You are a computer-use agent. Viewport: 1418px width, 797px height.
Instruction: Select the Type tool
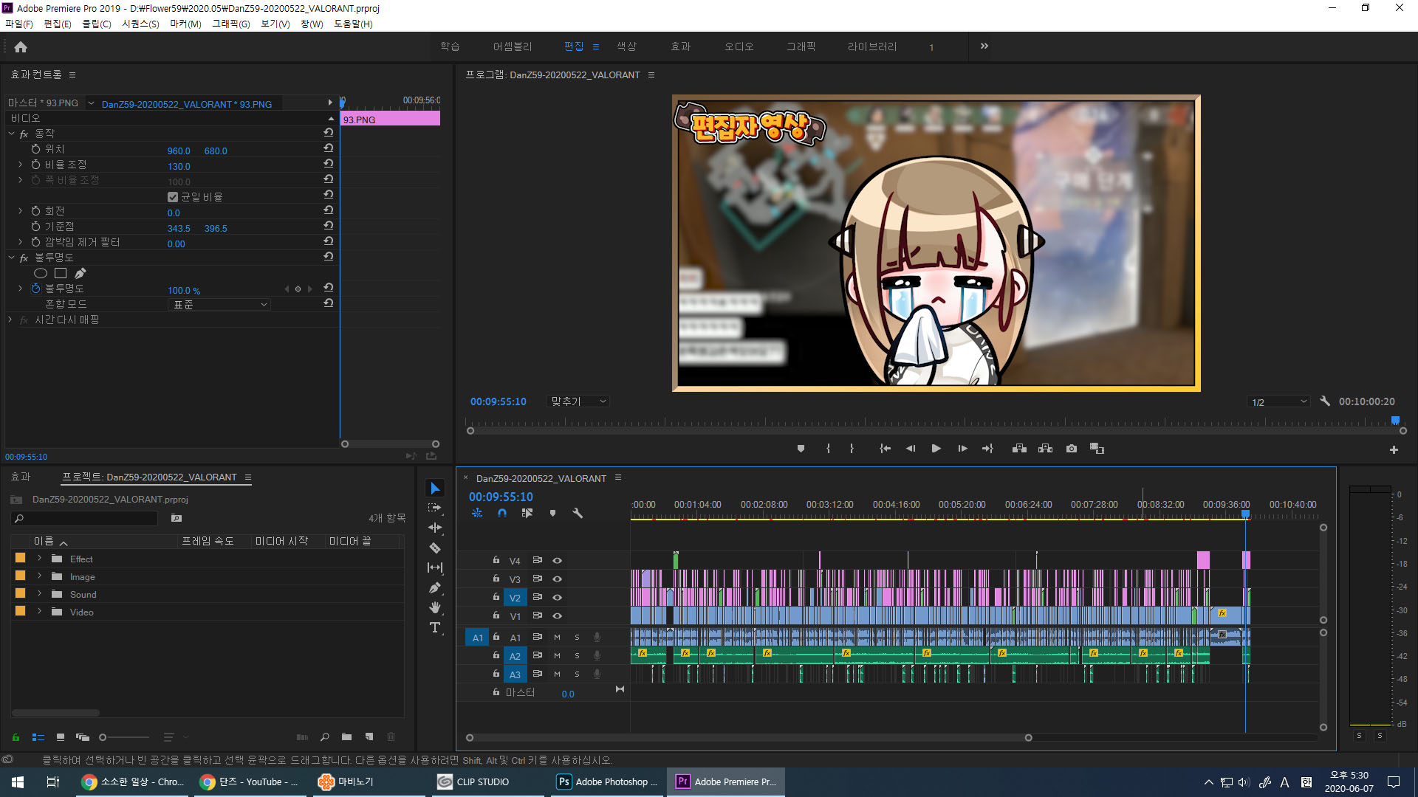435,627
